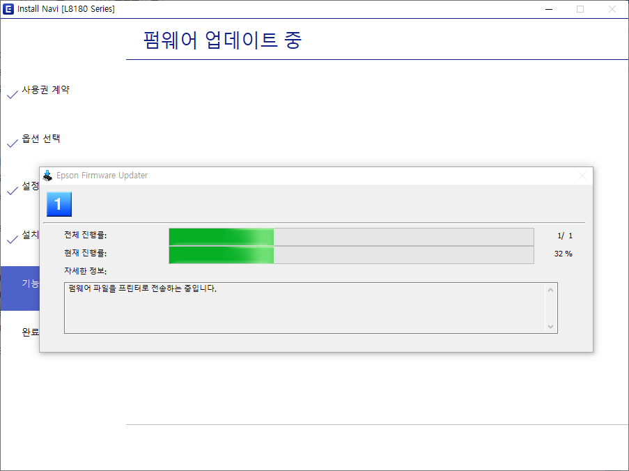Viewport: 629px width, 471px height.
Task: Click the 현재 진행률: label
Action: tap(86, 253)
